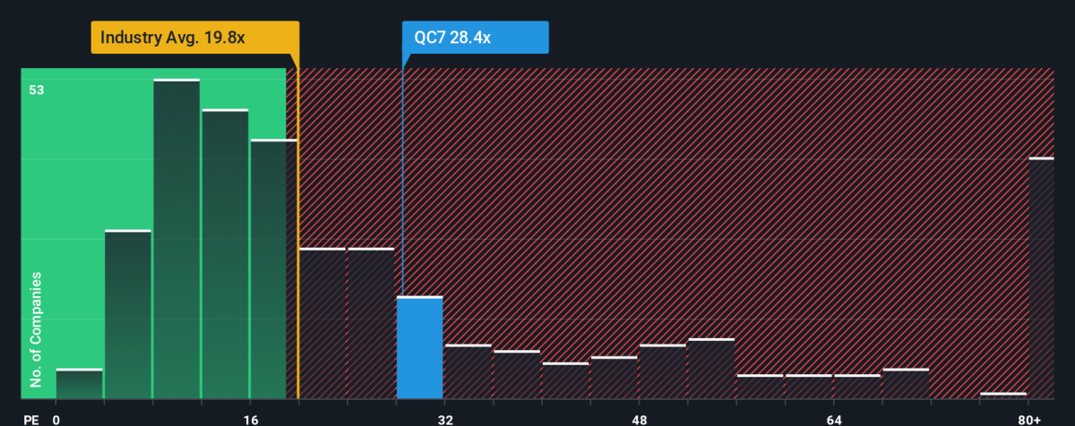This screenshot has width=1075, height=426.
Task: Click the bar directly above PE 16
Action: [x=273, y=268]
